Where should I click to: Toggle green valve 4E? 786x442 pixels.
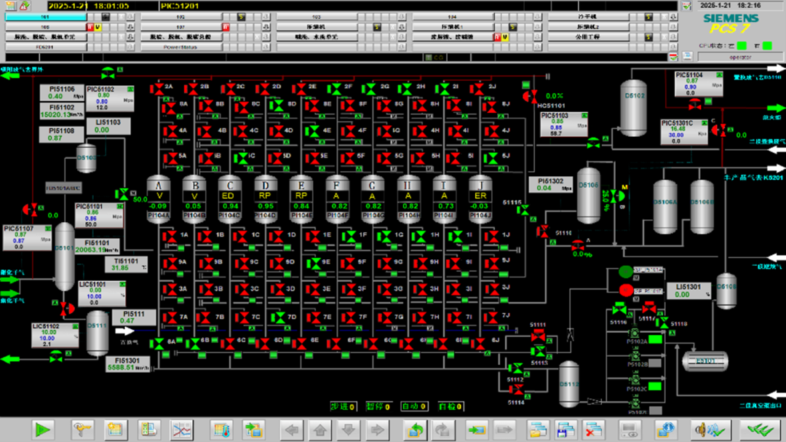[313, 132]
